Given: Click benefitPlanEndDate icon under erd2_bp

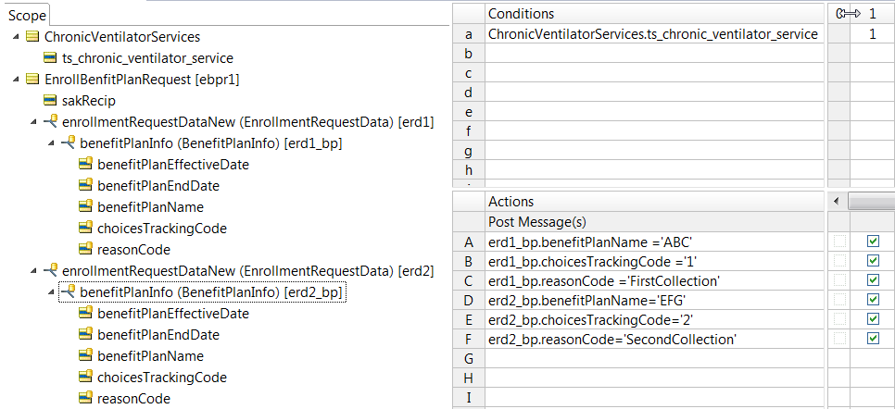Looking at the screenshot, I should point(85,334).
